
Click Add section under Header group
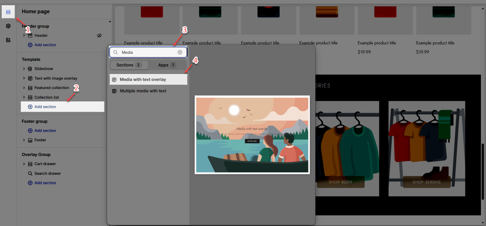click(x=45, y=45)
